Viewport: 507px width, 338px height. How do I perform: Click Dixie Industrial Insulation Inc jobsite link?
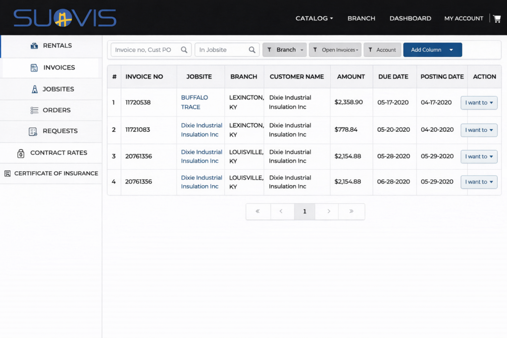[x=201, y=130]
